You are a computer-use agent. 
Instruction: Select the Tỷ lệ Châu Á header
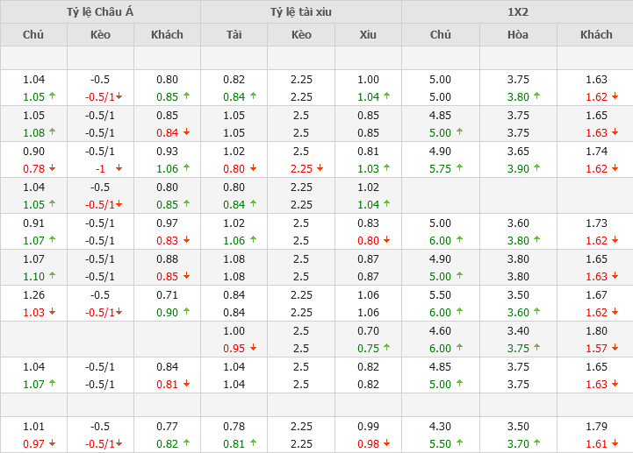[100, 11]
